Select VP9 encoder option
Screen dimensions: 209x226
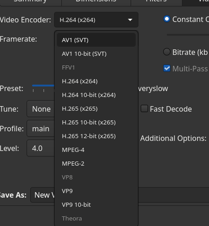tap(96, 191)
